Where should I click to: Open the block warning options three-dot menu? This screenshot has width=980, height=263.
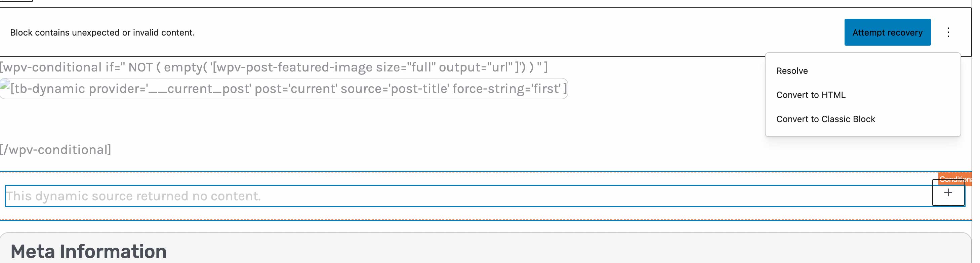tap(948, 32)
